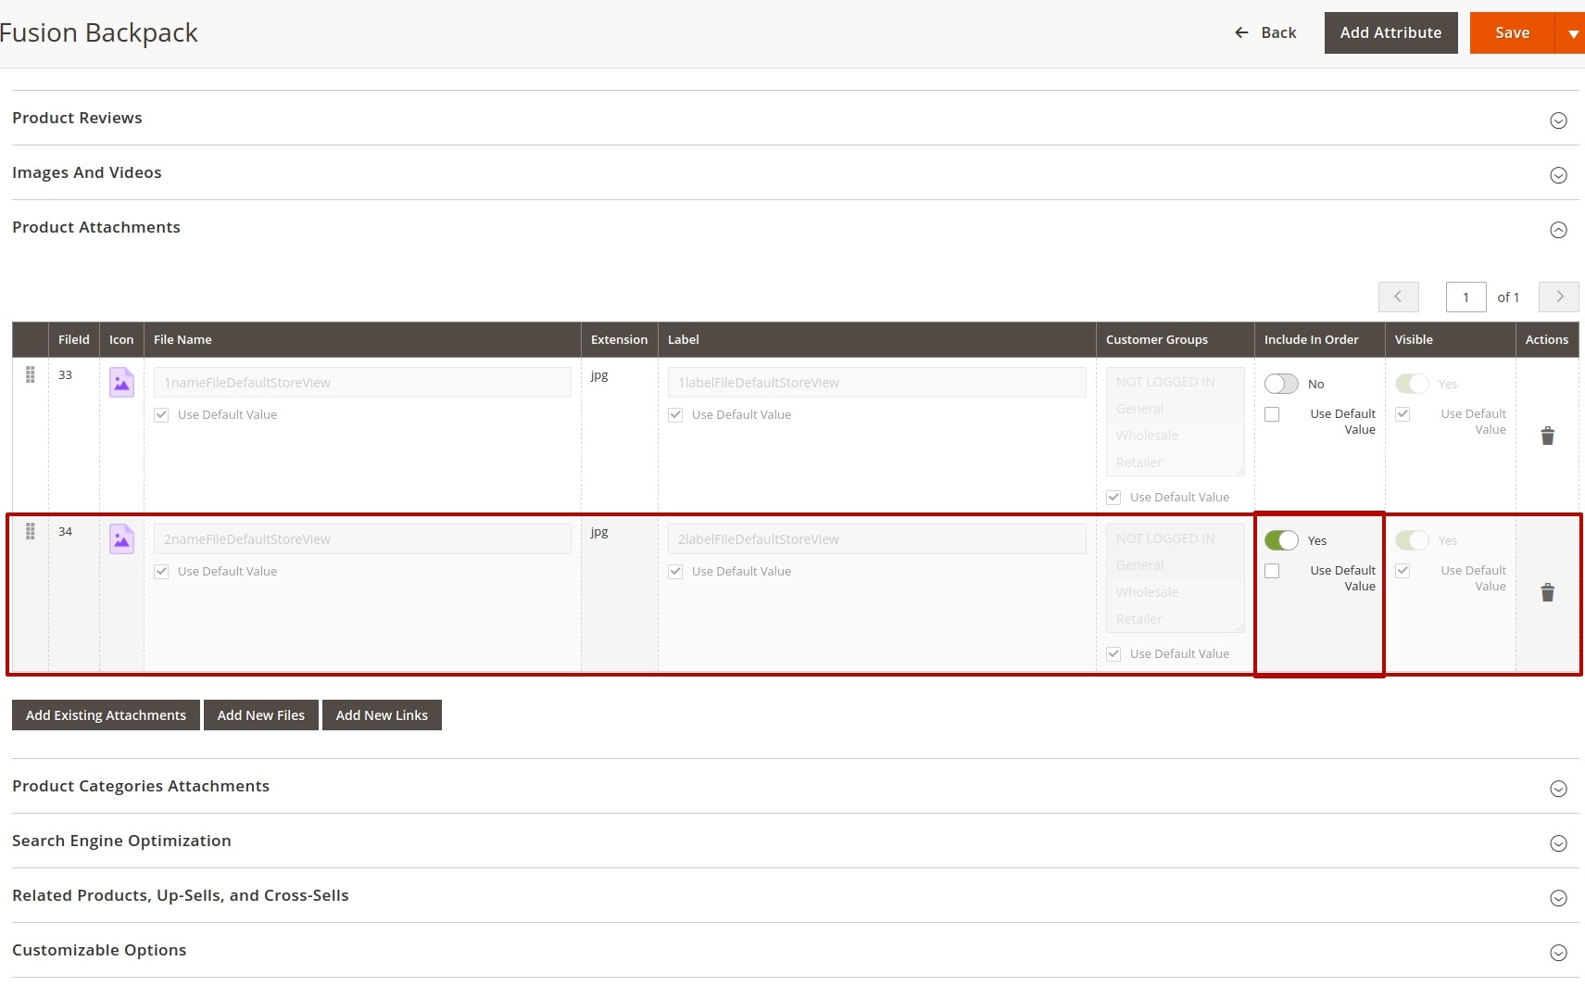Viewport: 1585px width, 987px height.
Task: Disable Include In Order toggle for attachment 34
Action: (x=1281, y=540)
